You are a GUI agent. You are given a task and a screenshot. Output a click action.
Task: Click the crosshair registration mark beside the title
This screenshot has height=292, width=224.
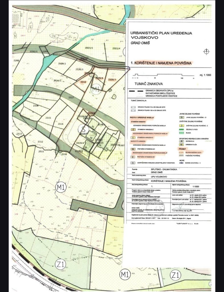coord(207,51)
